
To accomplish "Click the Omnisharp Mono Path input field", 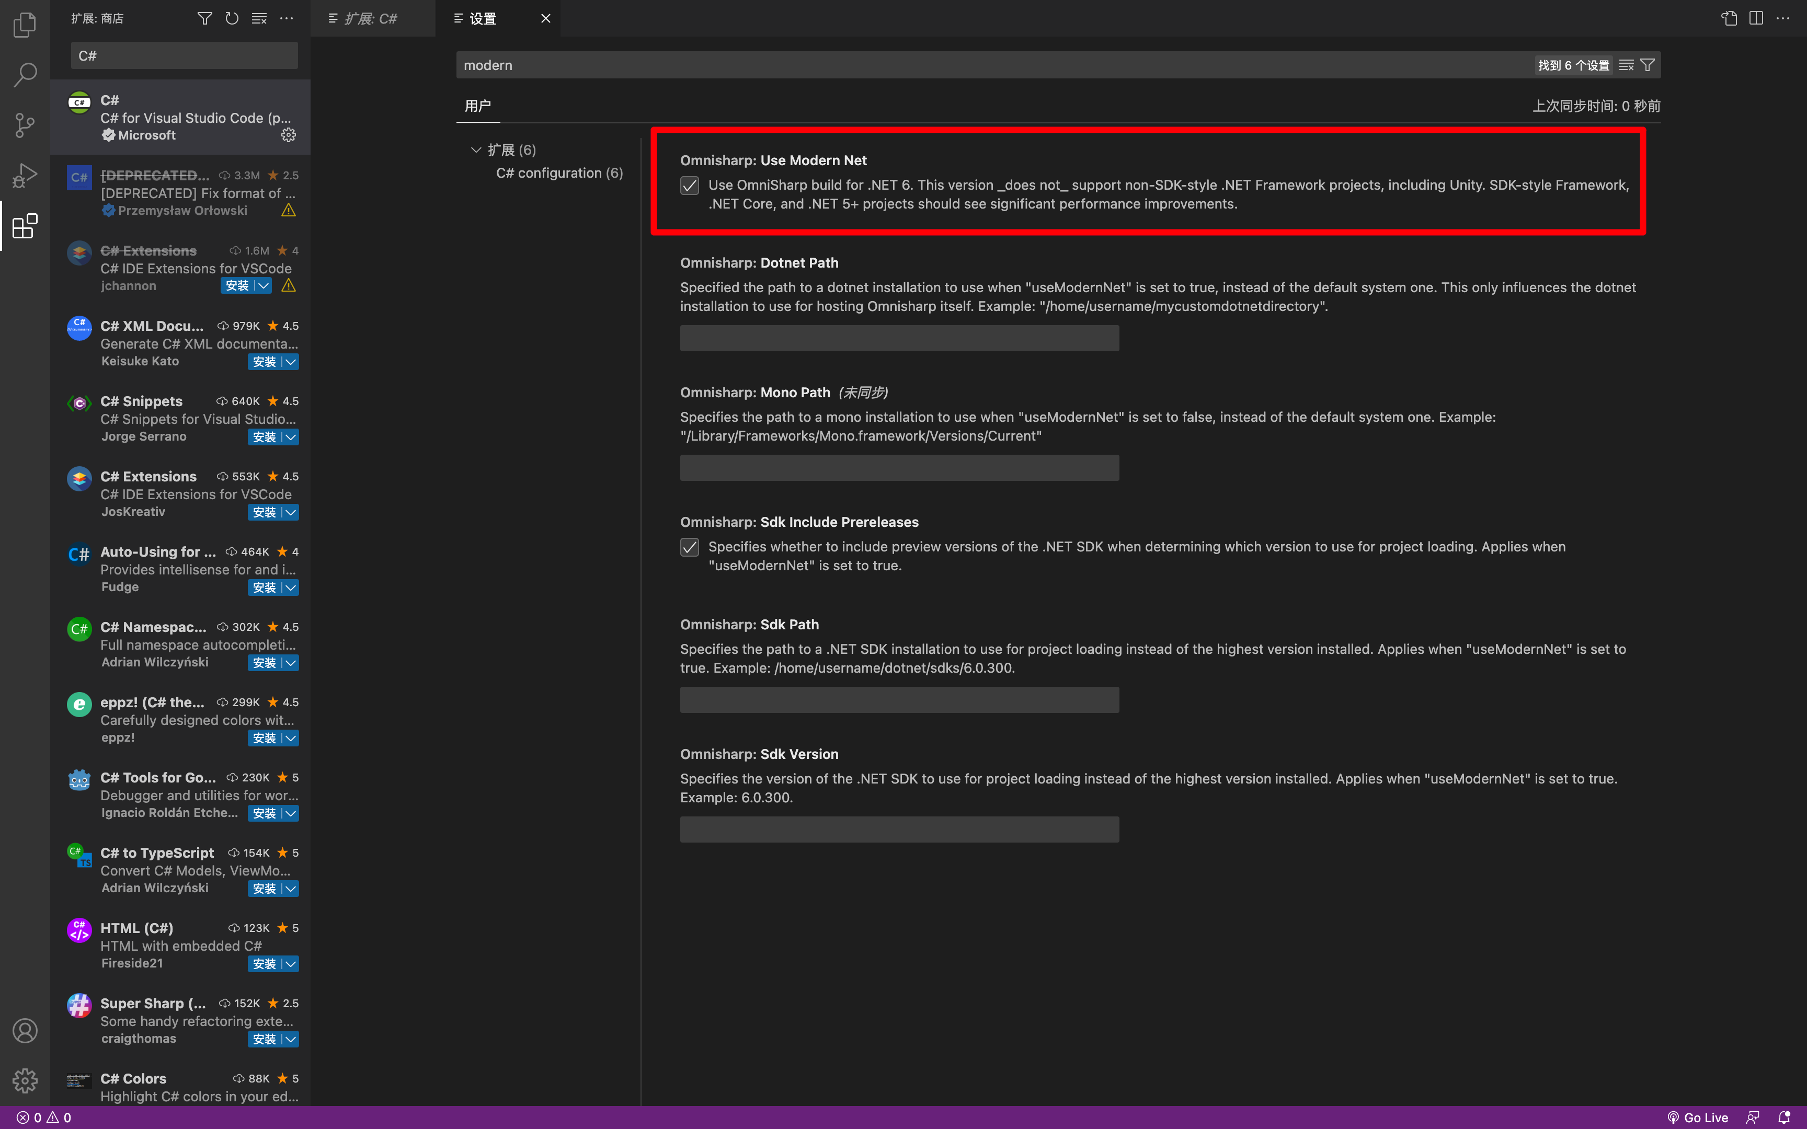I will [899, 468].
